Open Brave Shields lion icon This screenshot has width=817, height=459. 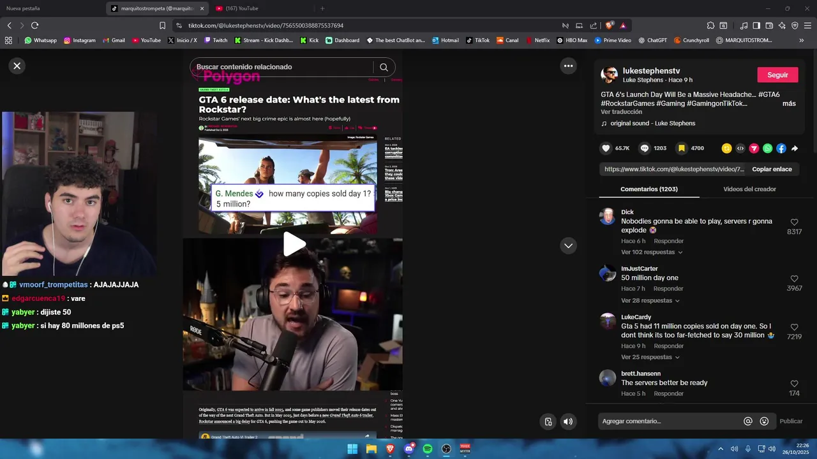[609, 25]
